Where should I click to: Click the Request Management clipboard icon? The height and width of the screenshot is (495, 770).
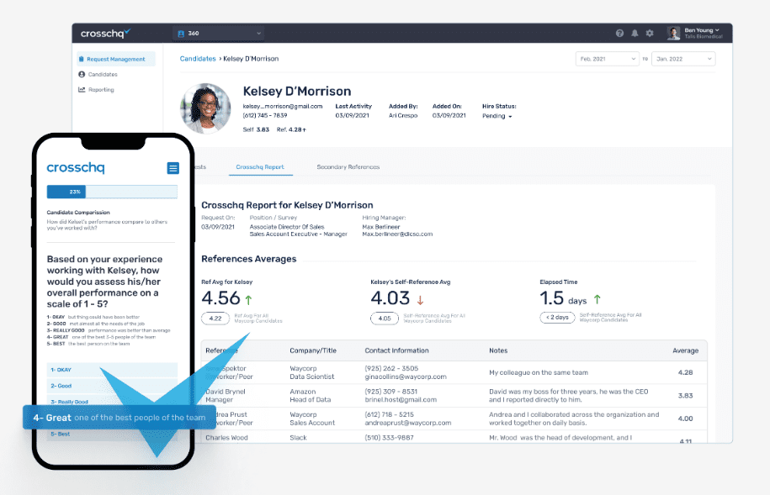(82, 59)
